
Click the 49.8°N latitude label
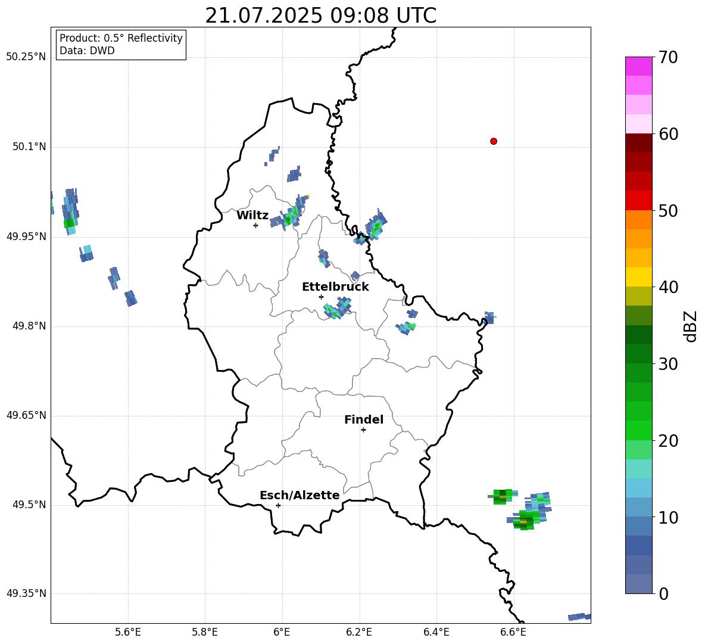(29, 326)
